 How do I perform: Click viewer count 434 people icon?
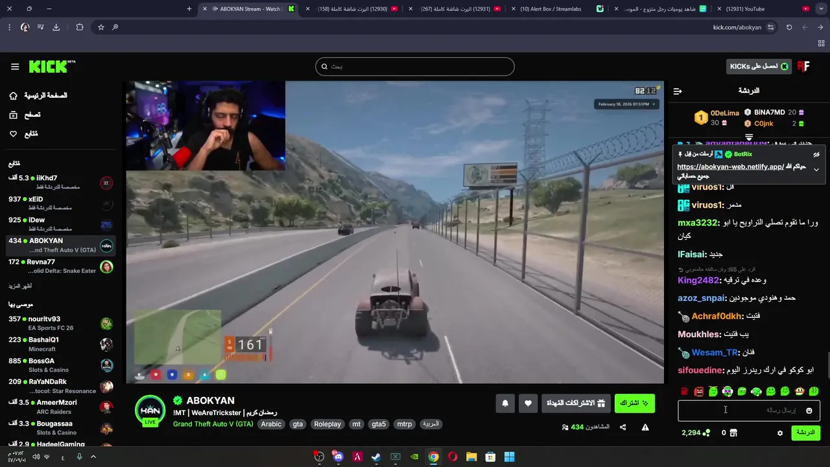tap(565, 427)
